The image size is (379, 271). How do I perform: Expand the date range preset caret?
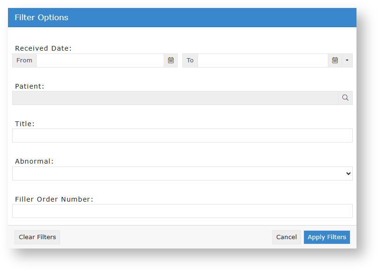(347, 60)
